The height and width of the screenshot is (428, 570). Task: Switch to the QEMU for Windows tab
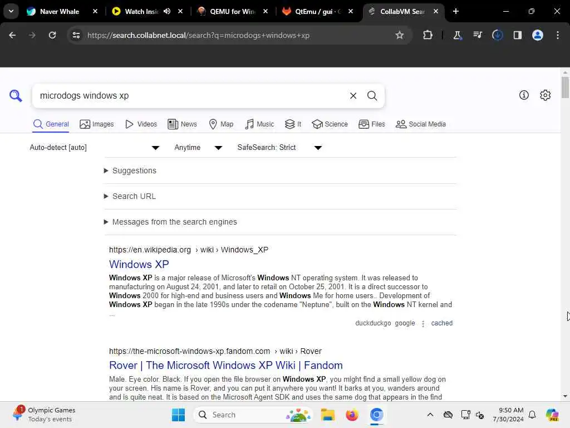[x=233, y=11]
